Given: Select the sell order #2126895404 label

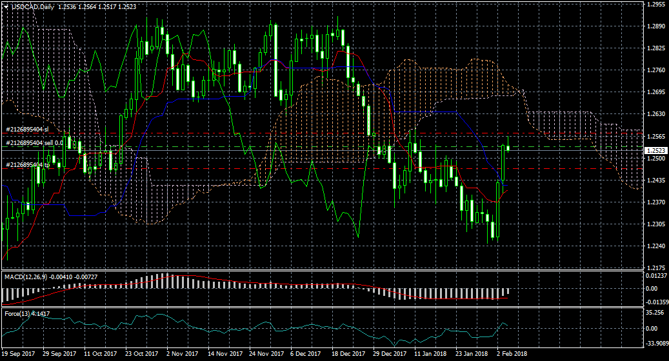Looking at the screenshot, I should click(34, 142).
